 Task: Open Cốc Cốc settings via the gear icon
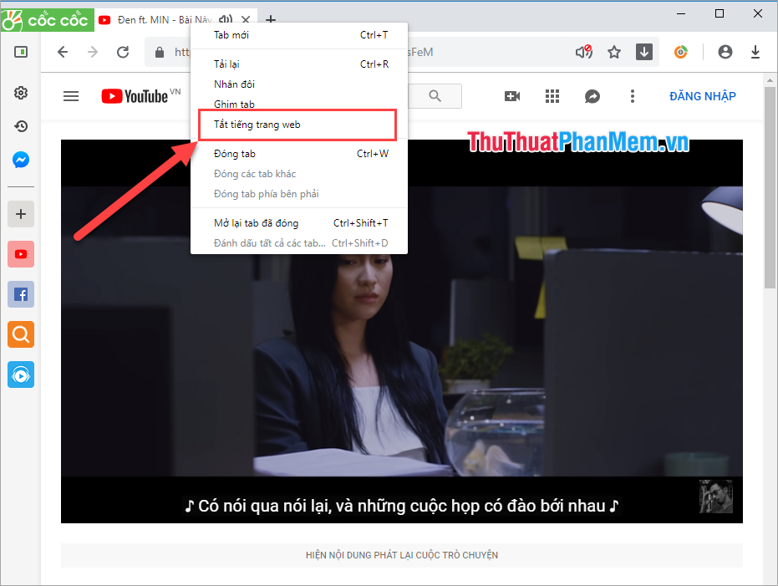pyautogui.click(x=20, y=93)
